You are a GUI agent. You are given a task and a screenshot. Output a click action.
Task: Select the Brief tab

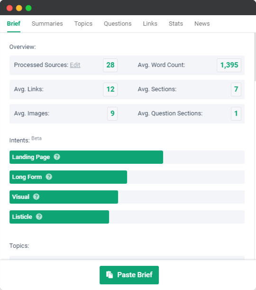click(x=14, y=24)
